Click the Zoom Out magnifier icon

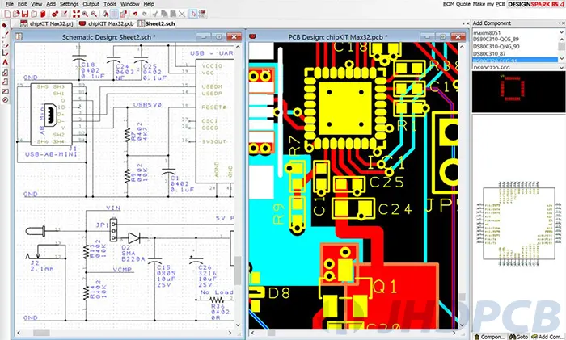(x=94, y=14)
